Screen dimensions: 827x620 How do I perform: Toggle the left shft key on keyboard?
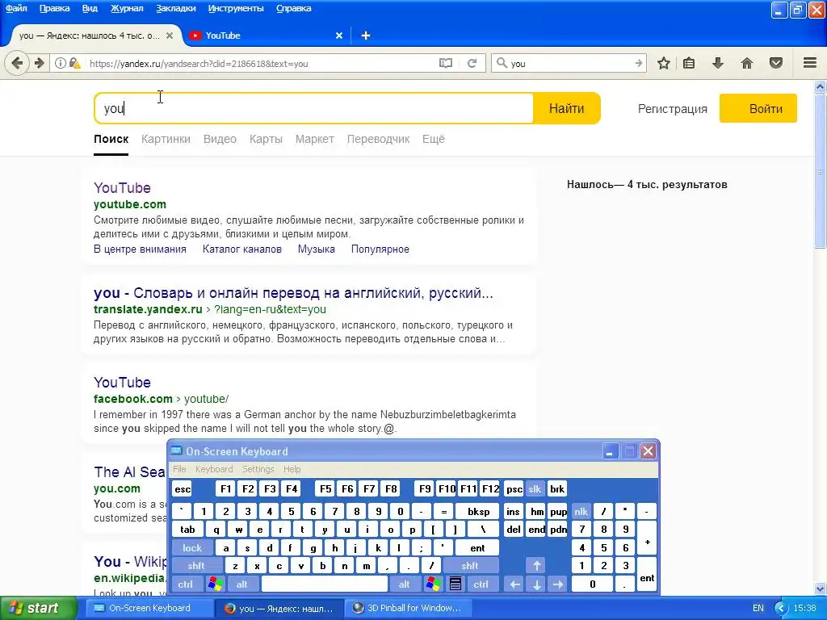pos(196,566)
